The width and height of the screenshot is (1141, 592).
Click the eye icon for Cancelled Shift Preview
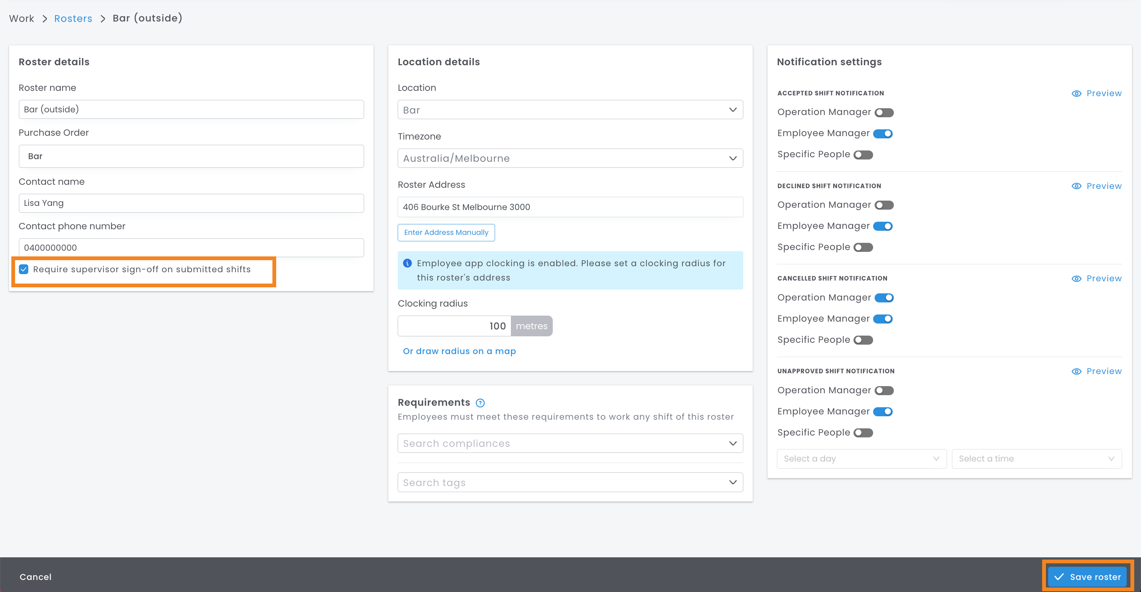click(1076, 279)
